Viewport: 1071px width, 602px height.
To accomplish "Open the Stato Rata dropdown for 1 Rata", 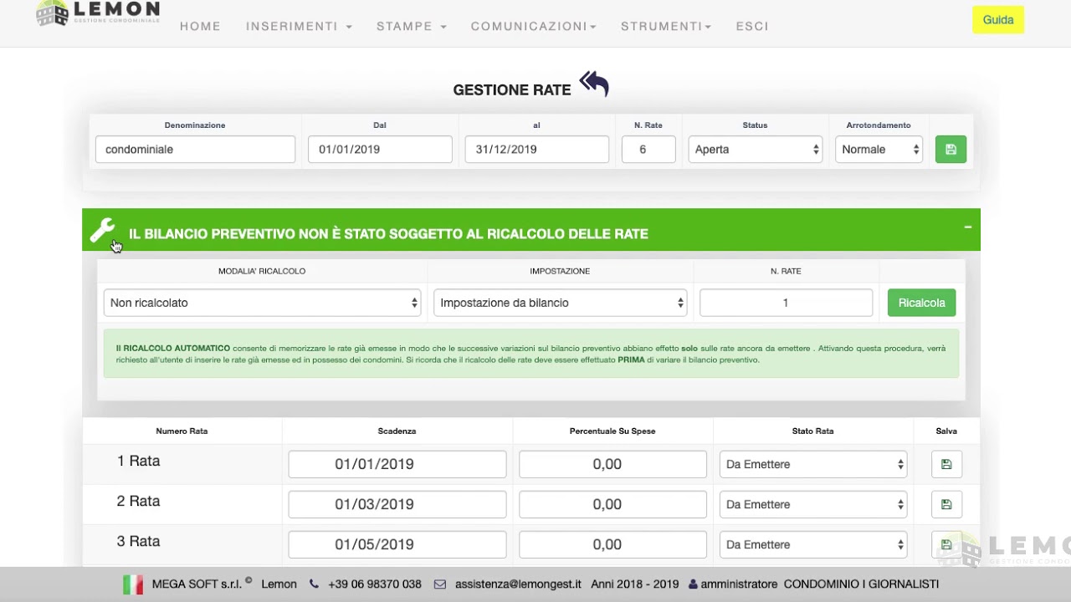I will 813,464.
